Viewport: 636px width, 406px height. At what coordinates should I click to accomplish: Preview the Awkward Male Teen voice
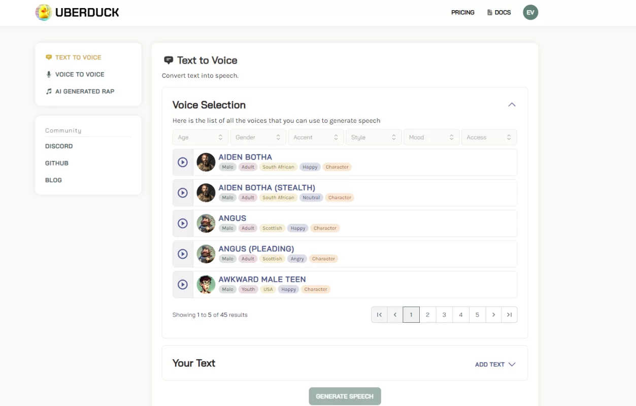coord(183,285)
